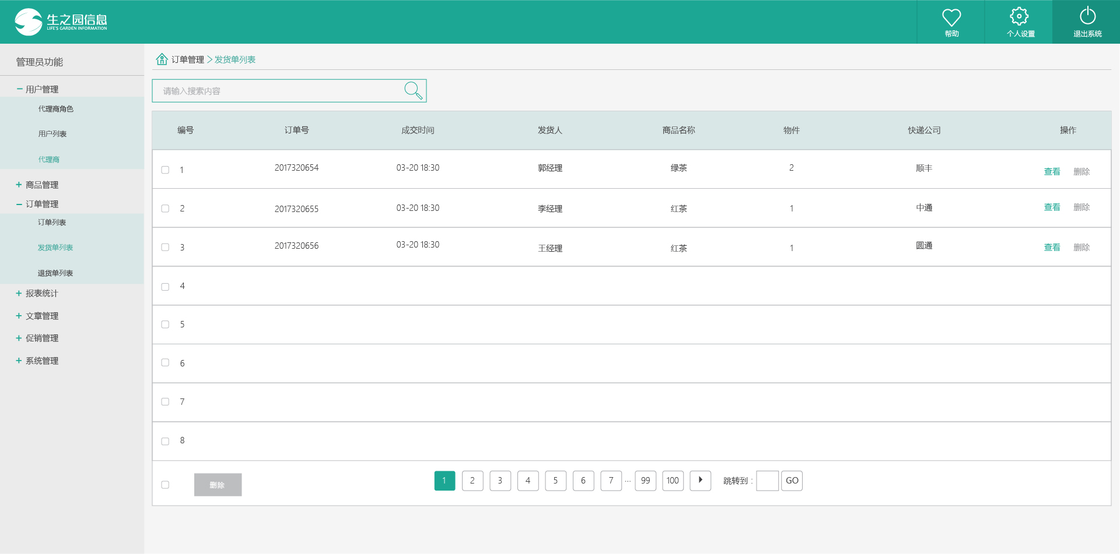Click the 管理员功能 sidebar heading
The height and width of the screenshot is (554, 1120).
point(40,62)
